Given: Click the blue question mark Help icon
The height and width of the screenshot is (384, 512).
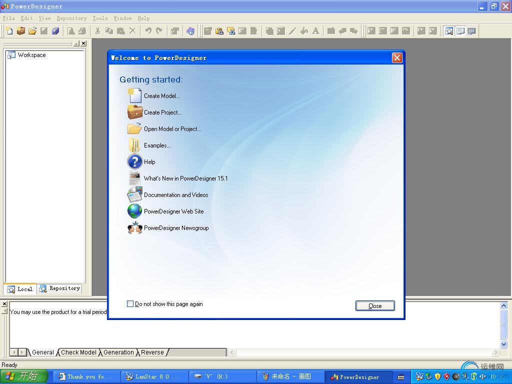Looking at the screenshot, I should (134, 161).
